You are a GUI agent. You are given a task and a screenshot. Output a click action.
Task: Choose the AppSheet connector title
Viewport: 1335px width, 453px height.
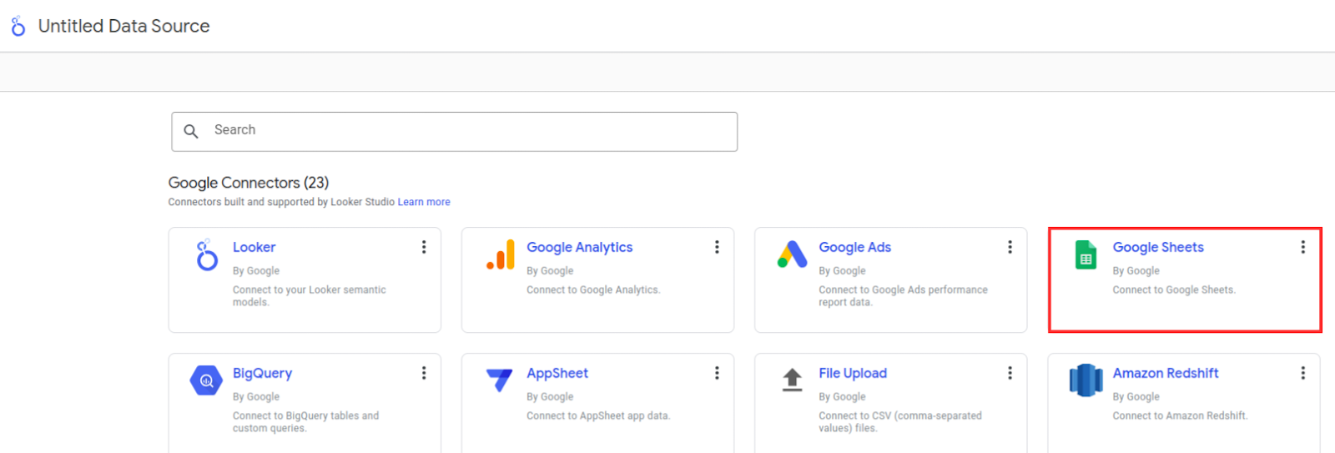tap(557, 373)
